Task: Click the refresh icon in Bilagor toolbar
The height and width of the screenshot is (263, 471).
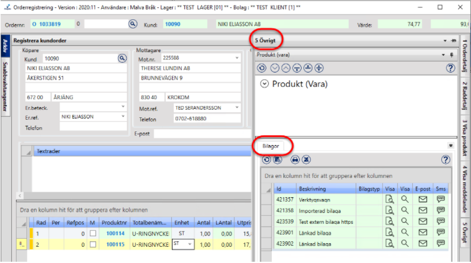Action: pyautogui.click(x=266, y=159)
